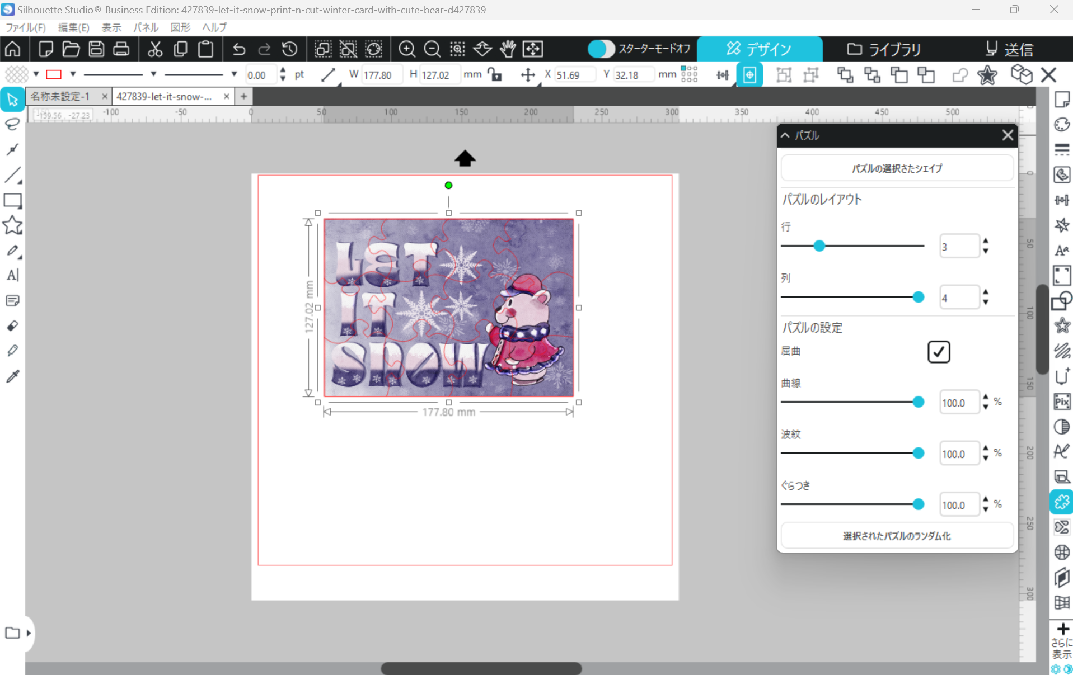Screen dimensions: 1073x675
Task: Open the fill color dropdown arrow
Action: coord(36,74)
